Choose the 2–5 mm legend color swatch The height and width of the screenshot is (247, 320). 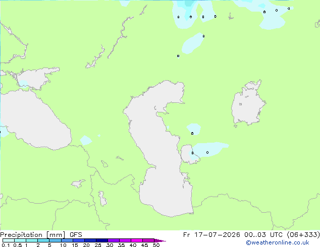point(43,240)
